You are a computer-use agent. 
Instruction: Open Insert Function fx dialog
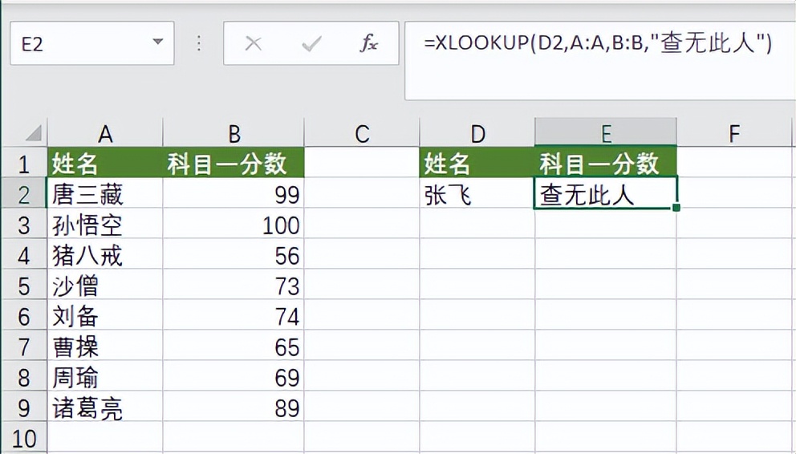tap(369, 43)
